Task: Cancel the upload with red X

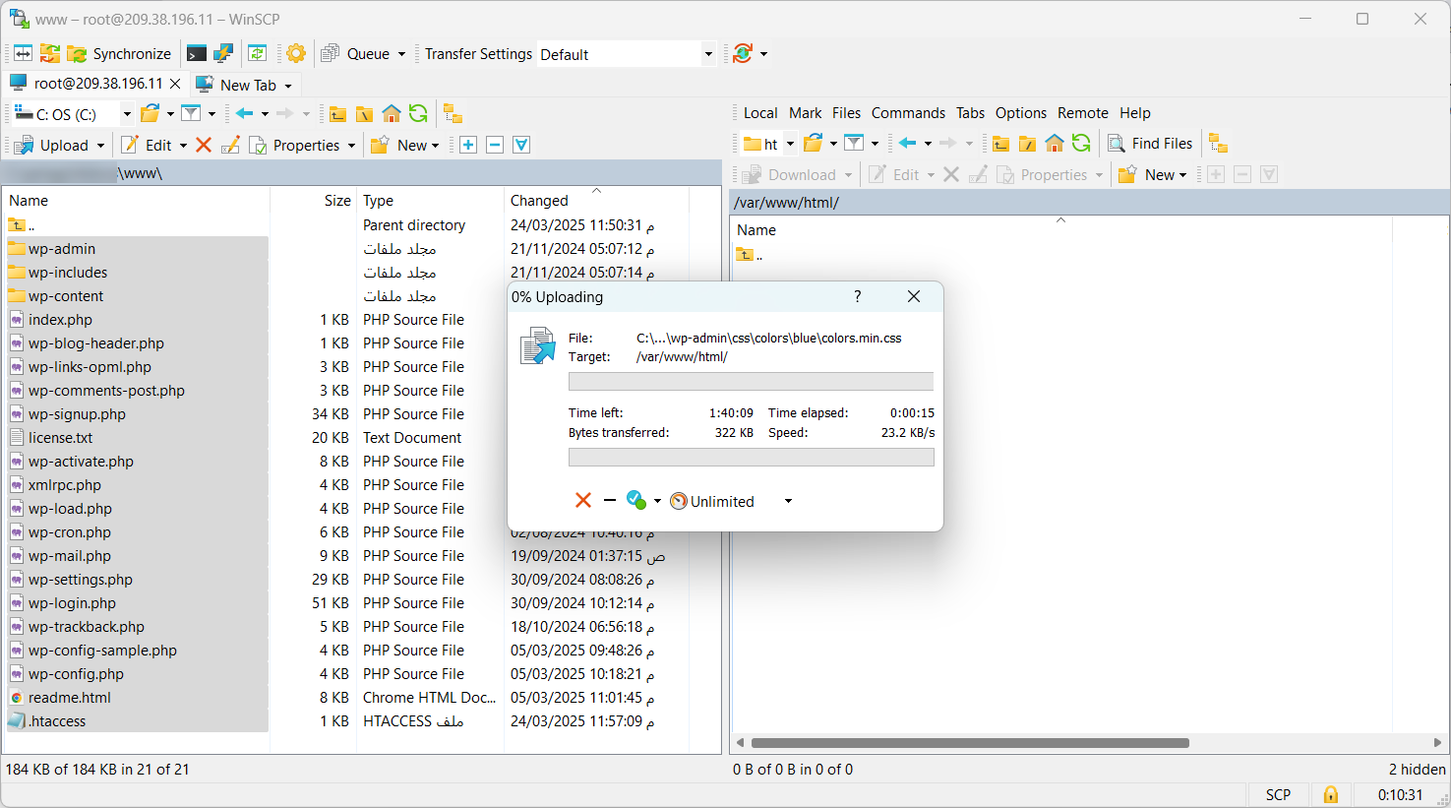Action: click(x=583, y=500)
